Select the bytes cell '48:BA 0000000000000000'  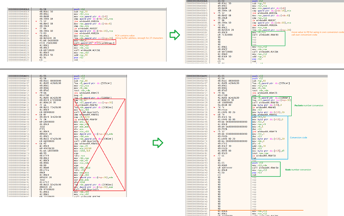tap(232, 141)
